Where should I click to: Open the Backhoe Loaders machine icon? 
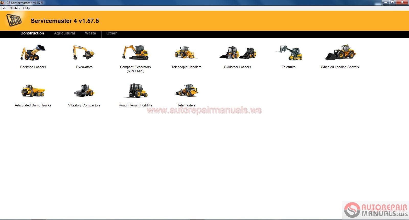coord(33,53)
